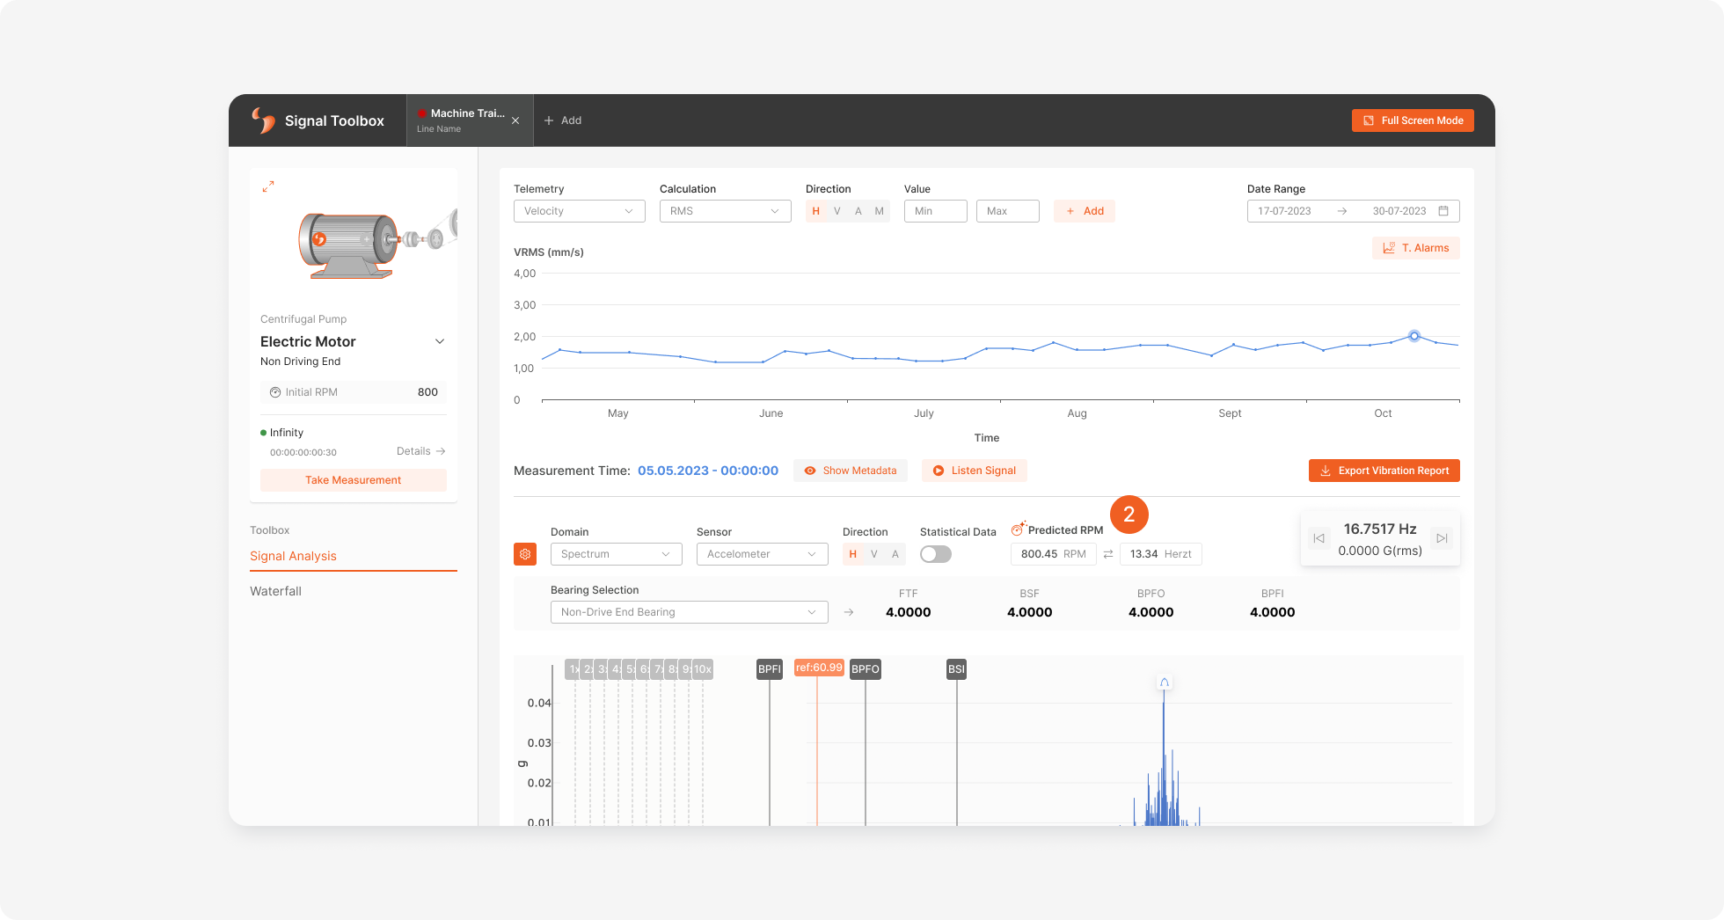
Task: Switch to the Waterfall toolbox item
Action: pos(275,591)
